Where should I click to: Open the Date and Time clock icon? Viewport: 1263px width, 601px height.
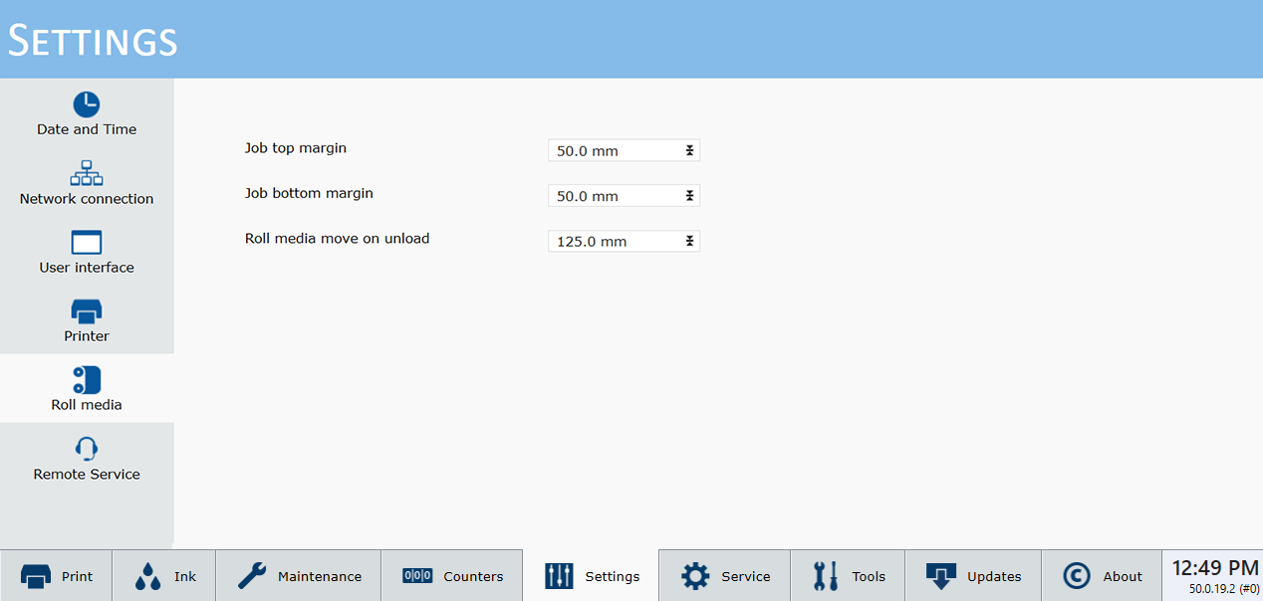coord(87,104)
